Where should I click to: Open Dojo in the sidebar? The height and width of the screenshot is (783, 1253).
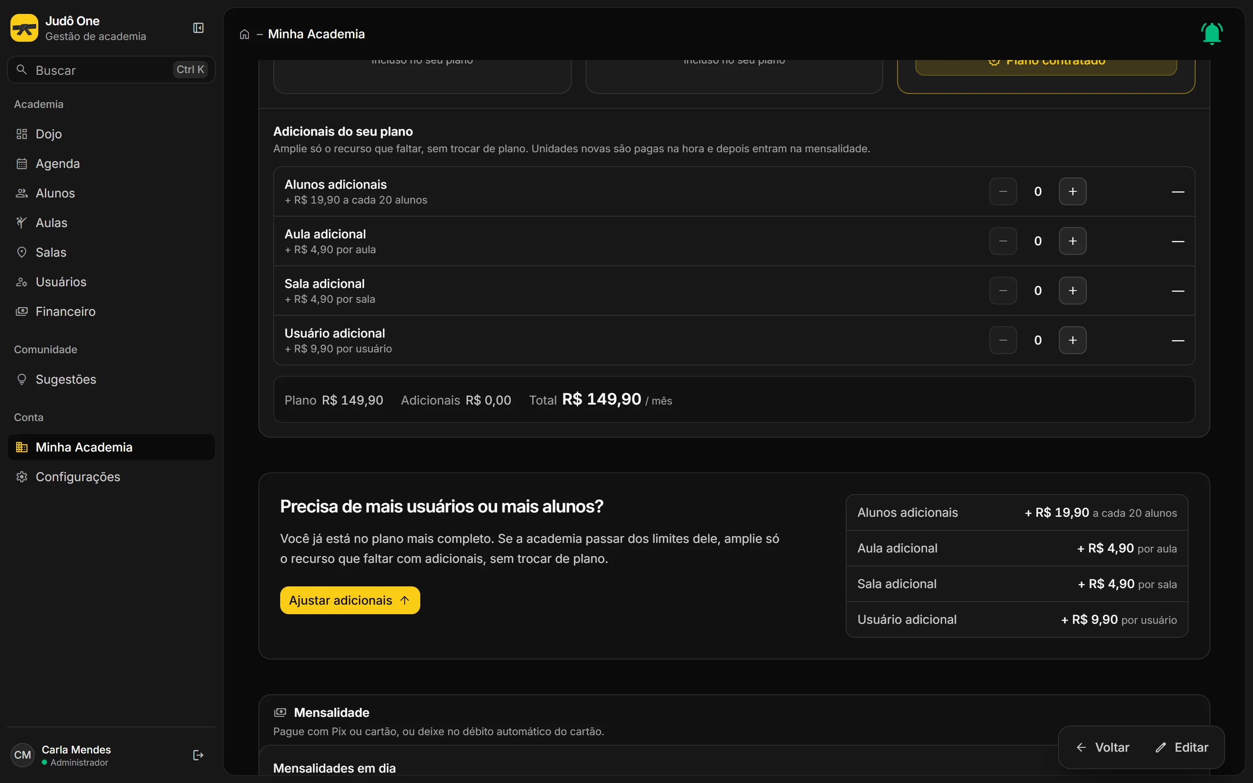pos(111,134)
